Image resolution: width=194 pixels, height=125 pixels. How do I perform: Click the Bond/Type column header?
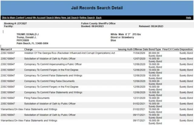click(154, 49)
